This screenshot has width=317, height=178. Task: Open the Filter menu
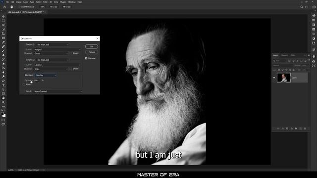coord(45,2)
